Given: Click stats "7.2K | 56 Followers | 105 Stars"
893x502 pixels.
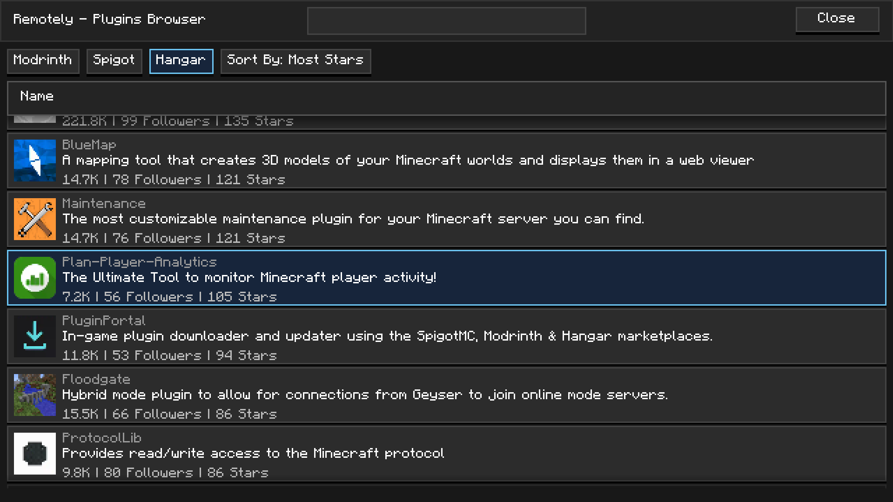Looking at the screenshot, I should click(169, 297).
